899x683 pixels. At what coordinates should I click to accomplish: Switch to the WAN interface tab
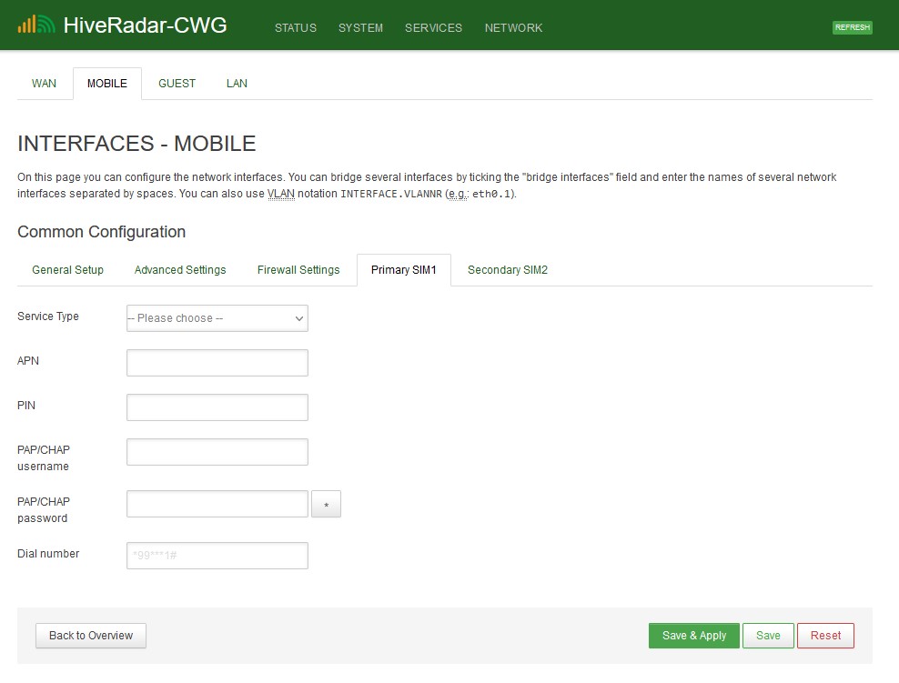click(x=44, y=84)
